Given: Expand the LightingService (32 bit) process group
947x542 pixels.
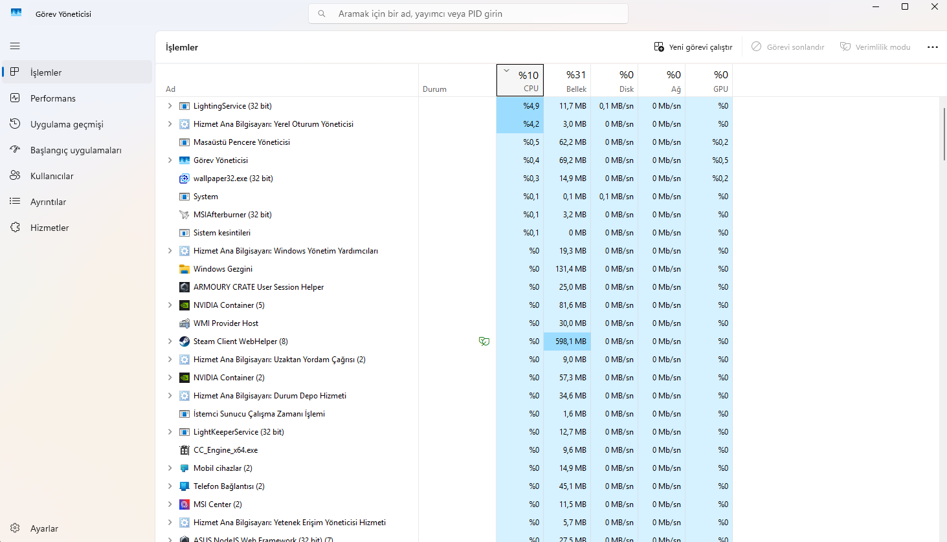Looking at the screenshot, I should [x=170, y=106].
